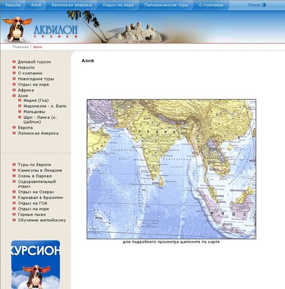This screenshot has width=285, height=289.
Task: Open the Европа tab in top navigation
Action: pos(13,5)
